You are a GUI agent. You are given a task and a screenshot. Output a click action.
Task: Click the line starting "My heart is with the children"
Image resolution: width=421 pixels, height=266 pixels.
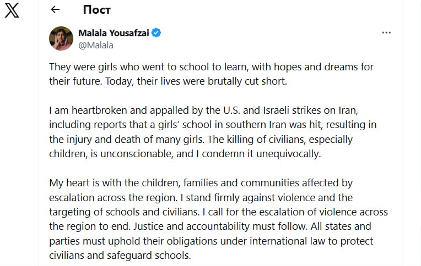click(x=201, y=183)
